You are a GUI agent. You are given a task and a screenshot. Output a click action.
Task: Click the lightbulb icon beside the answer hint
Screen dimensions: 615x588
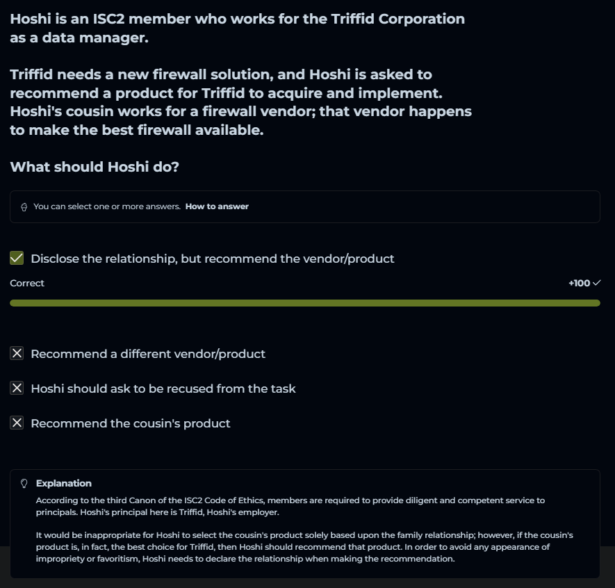(24, 207)
